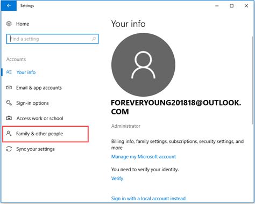Click the back arrow in Settings title bar
This screenshot has width=255, height=204.
[x=9, y=6]
